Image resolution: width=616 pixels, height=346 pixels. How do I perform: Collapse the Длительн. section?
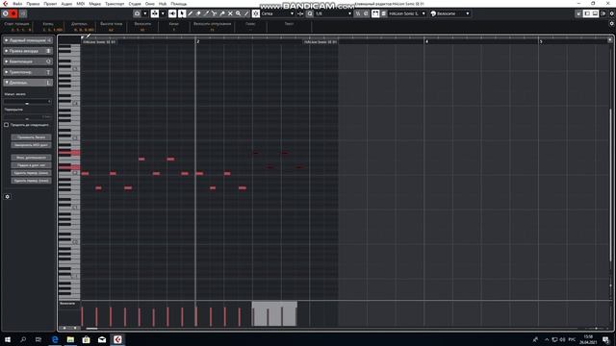coord(28,83)
